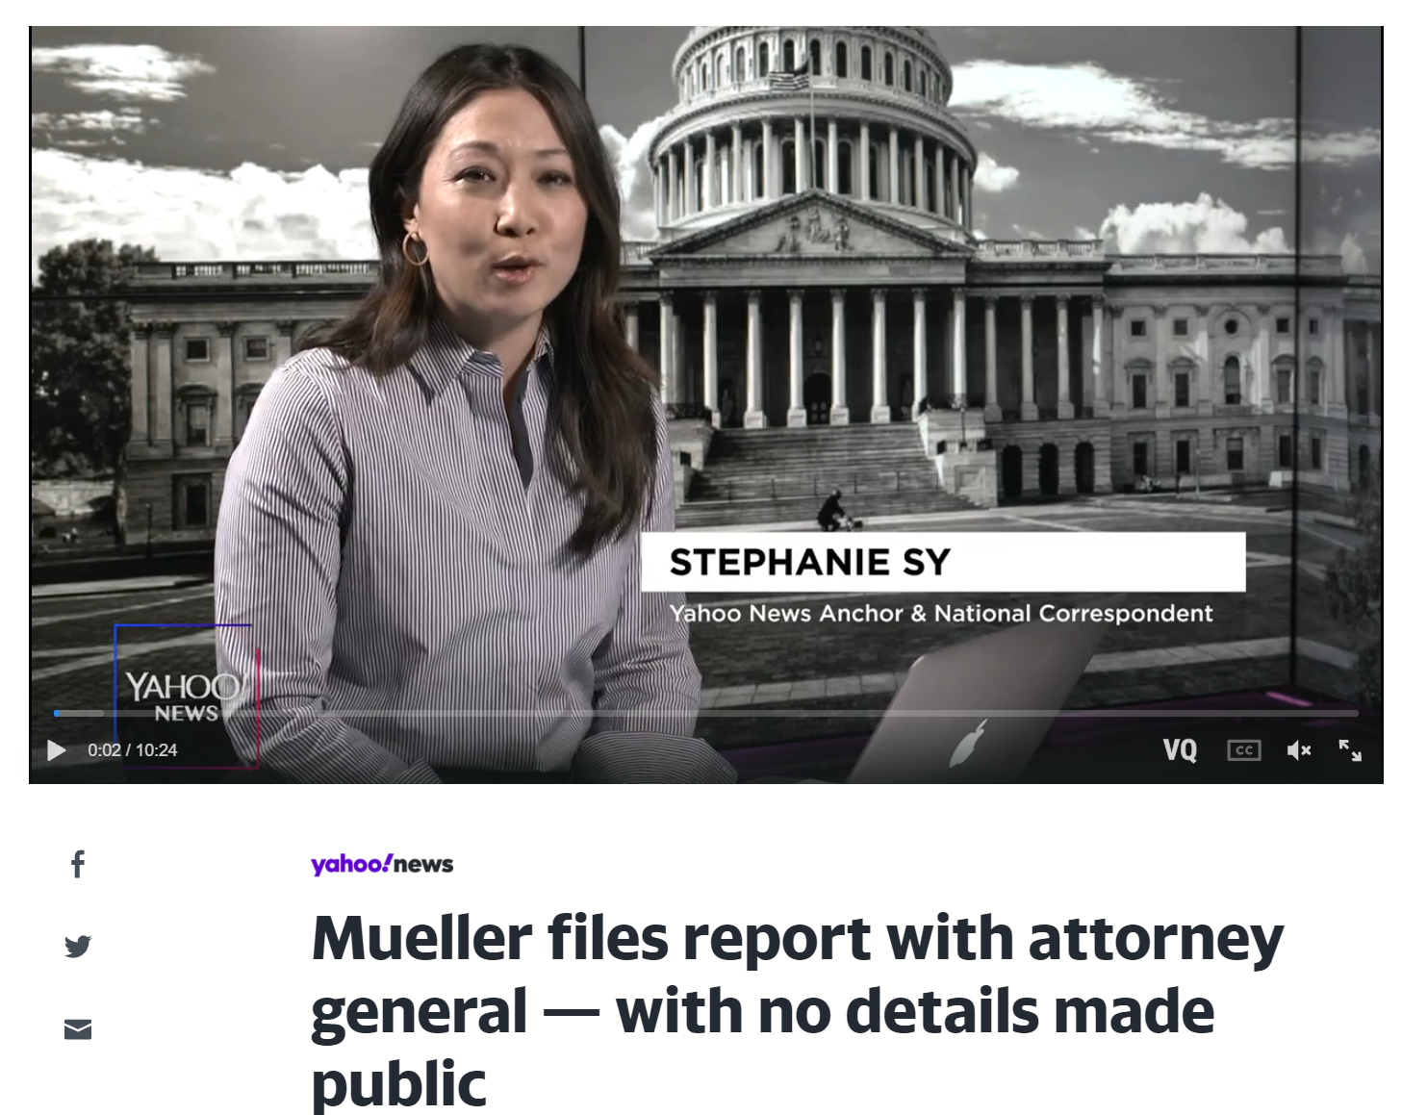Share the article on Facebook
Screen dimensions: 1427x1115
[78, 864]
